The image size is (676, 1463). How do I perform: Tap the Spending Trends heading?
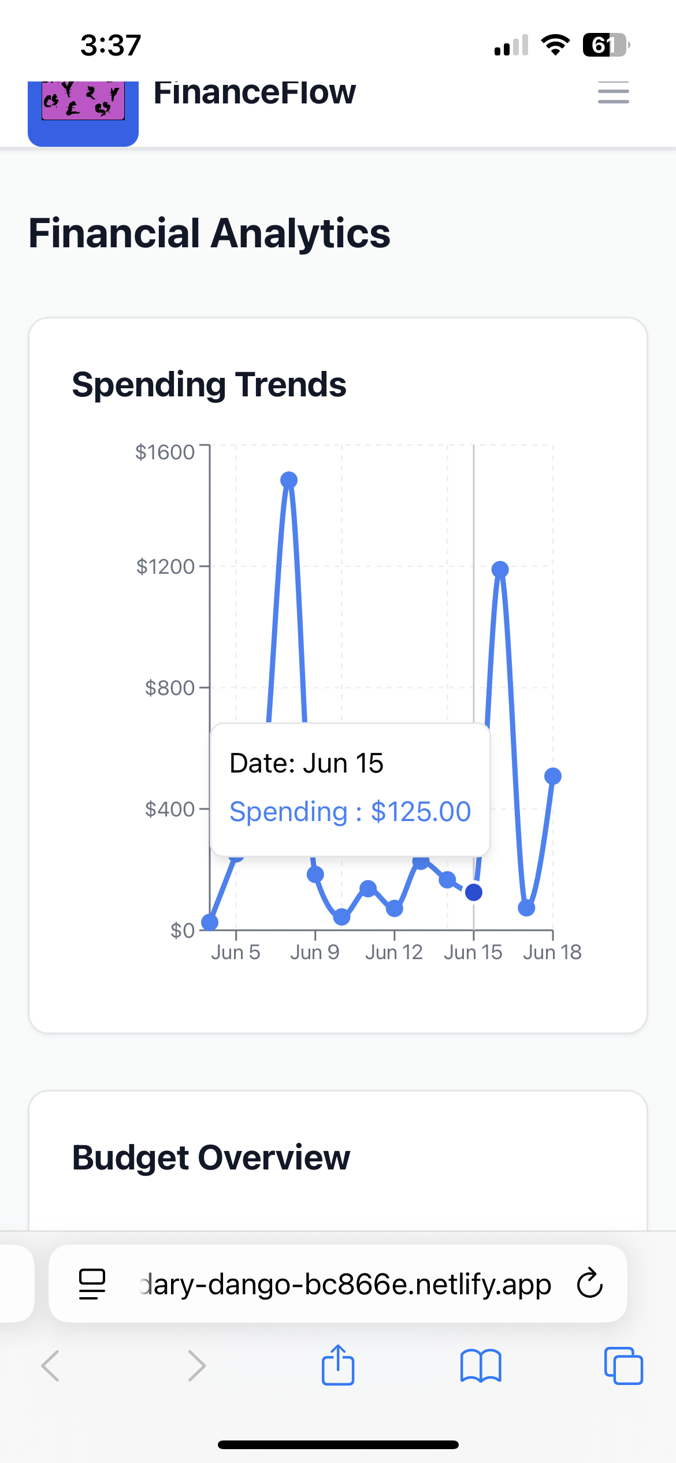209,385
